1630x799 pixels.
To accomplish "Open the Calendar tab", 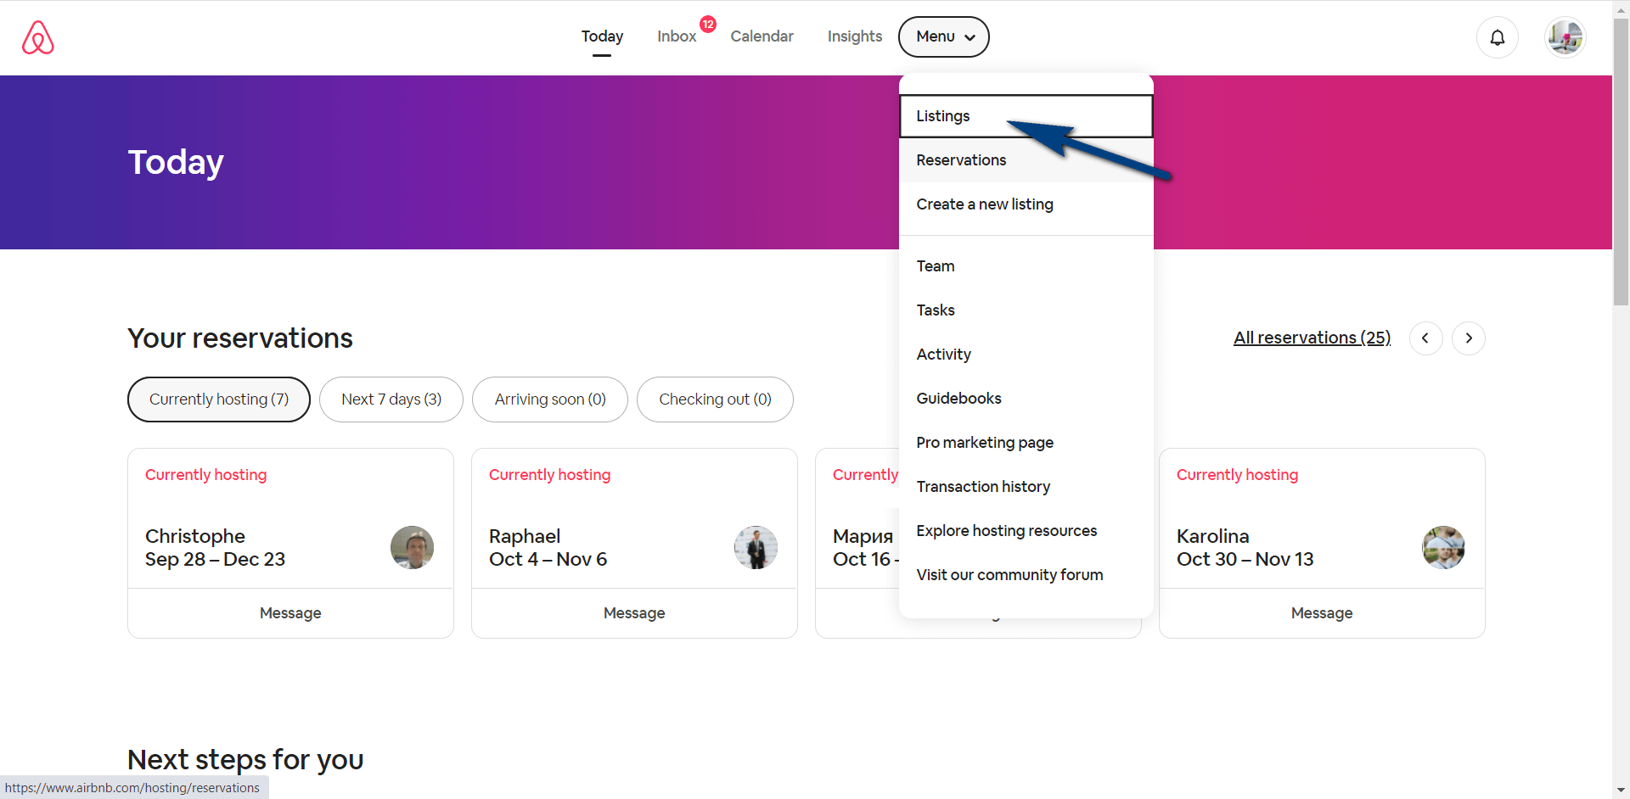I will (762, 36).
